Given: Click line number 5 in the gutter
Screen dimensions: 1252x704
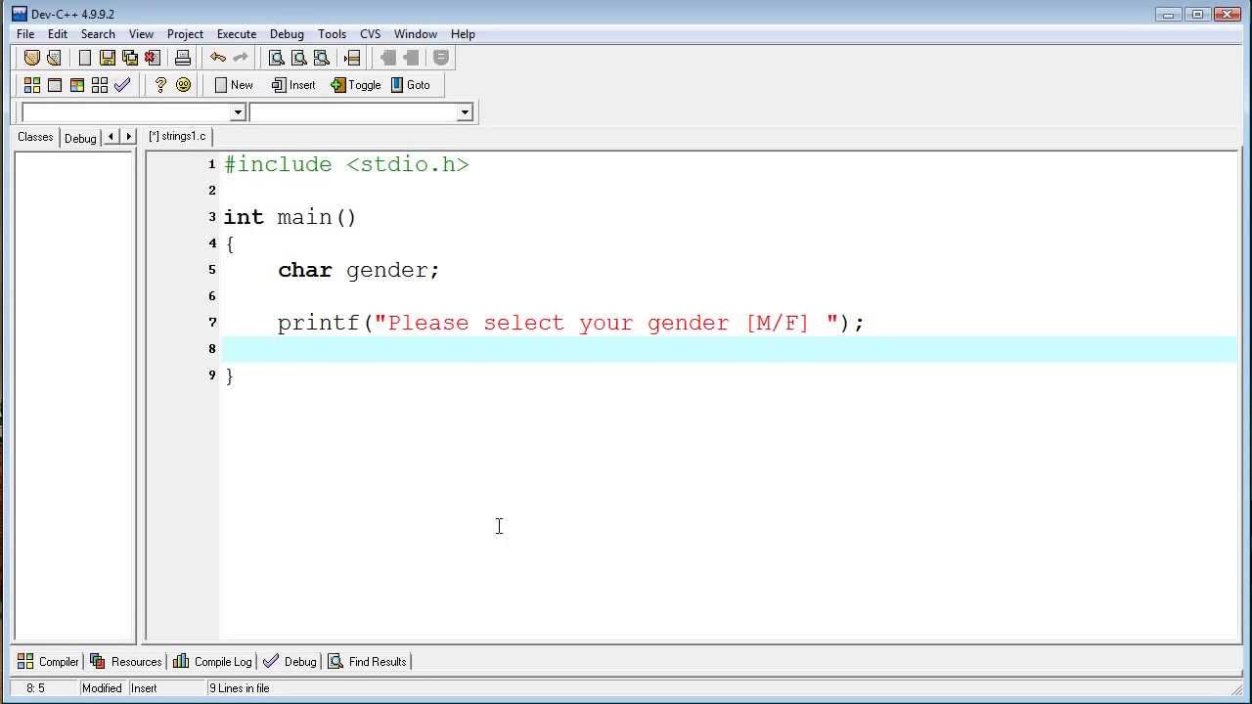Looking at the screenshot, I should 212,270.
